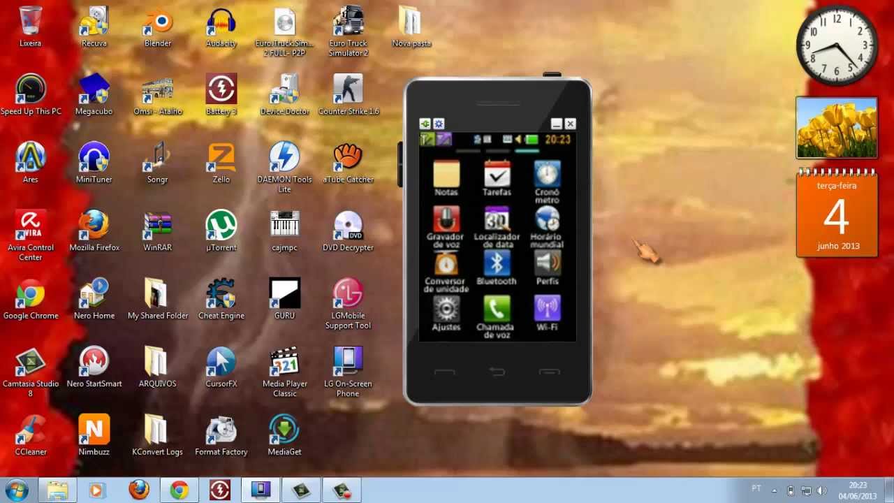Select the DVD Decrypter shortcut

(348, 231)
